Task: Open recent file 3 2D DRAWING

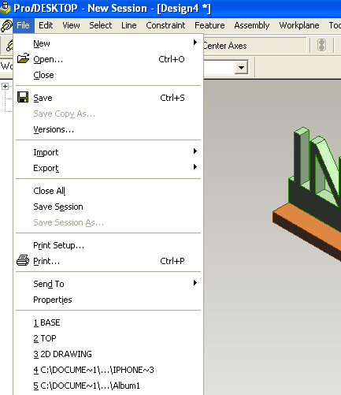Action: coord(108,354)
